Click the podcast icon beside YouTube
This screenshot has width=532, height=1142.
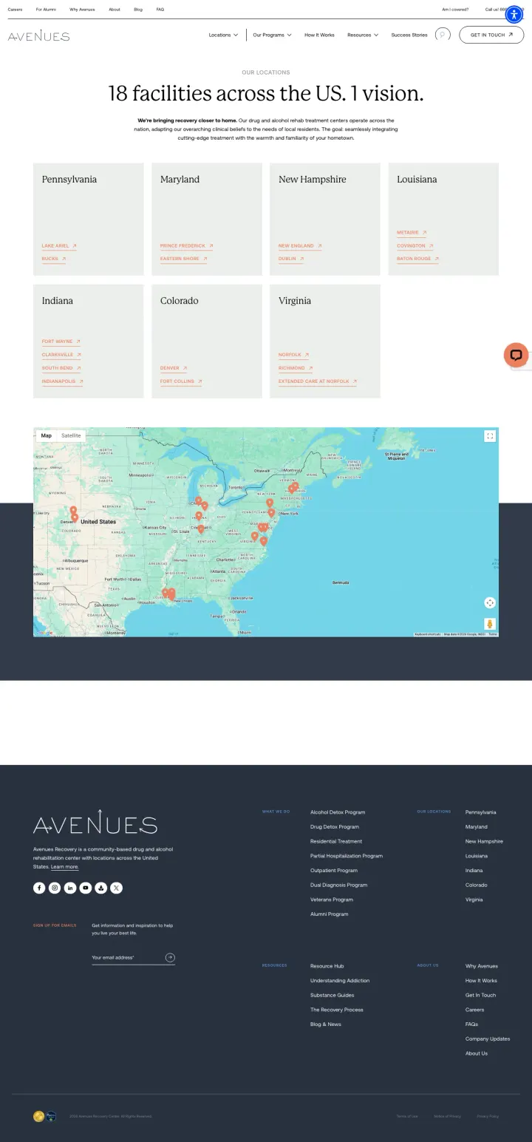pyautogui.click(x=101, y=888)
